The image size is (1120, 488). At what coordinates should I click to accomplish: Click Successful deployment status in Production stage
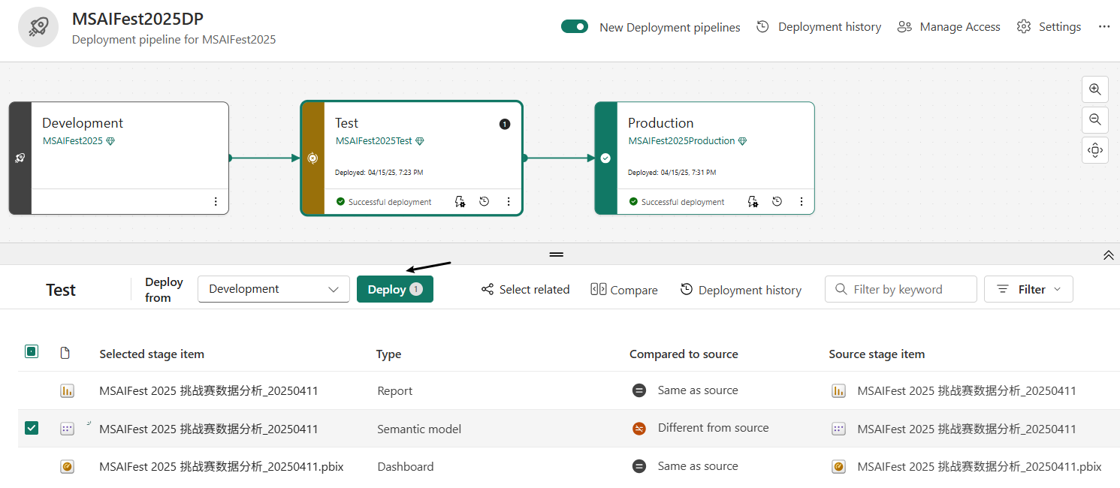click(677, 202)
